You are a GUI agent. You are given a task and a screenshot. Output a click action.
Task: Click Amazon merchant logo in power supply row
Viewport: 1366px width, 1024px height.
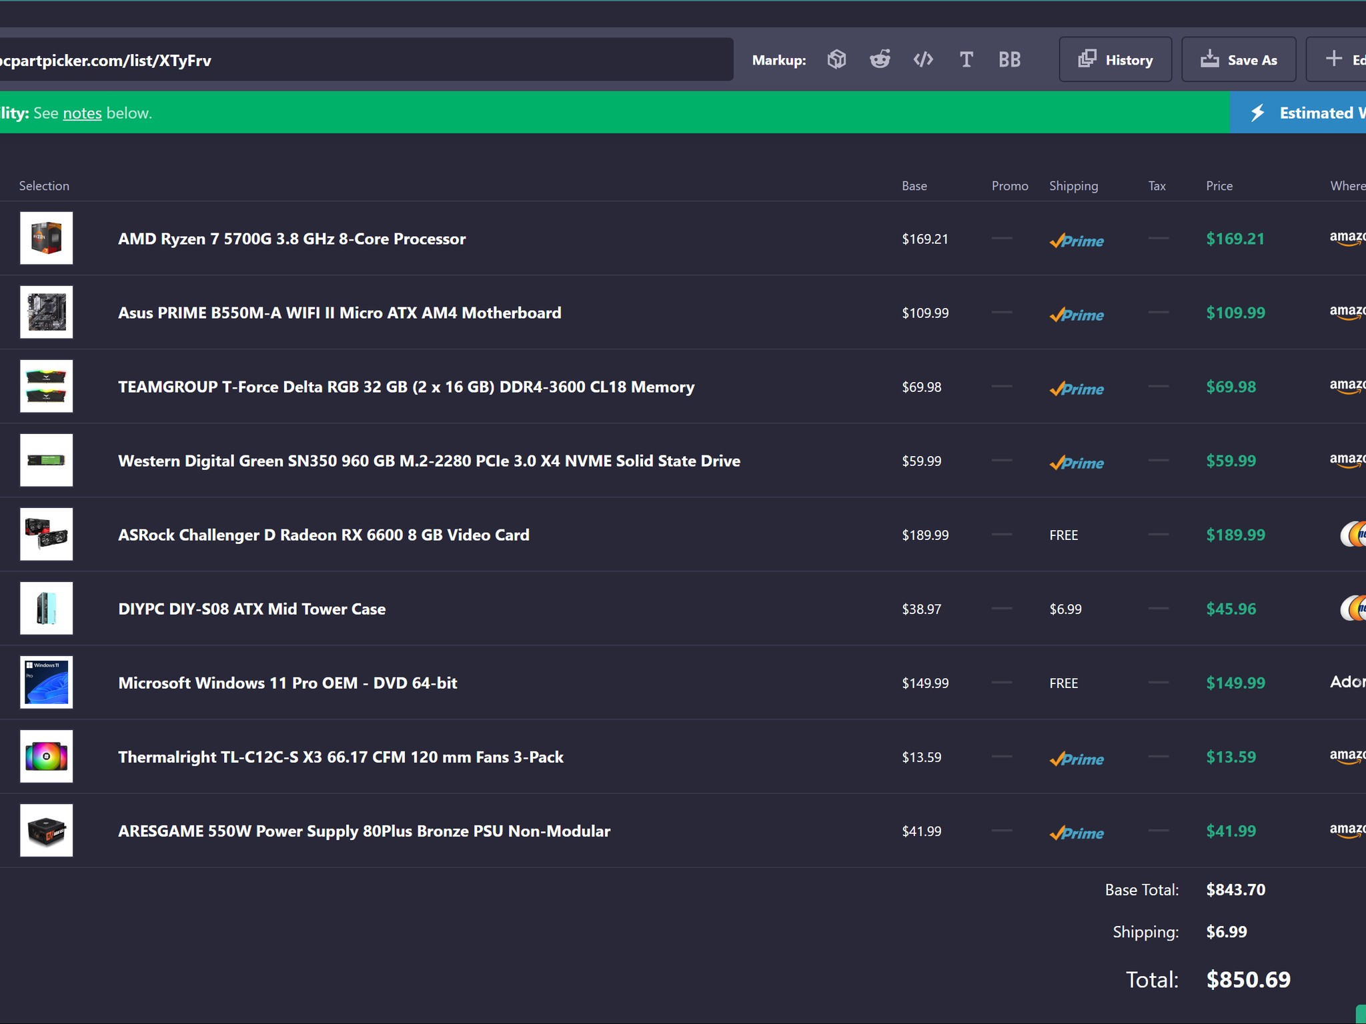click(x=1347, y=830)
